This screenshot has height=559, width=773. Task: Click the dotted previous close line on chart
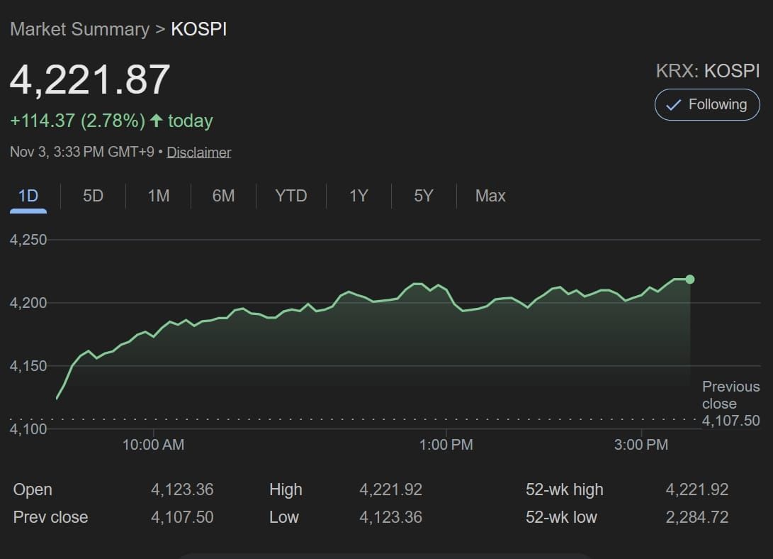coord(354,419)
